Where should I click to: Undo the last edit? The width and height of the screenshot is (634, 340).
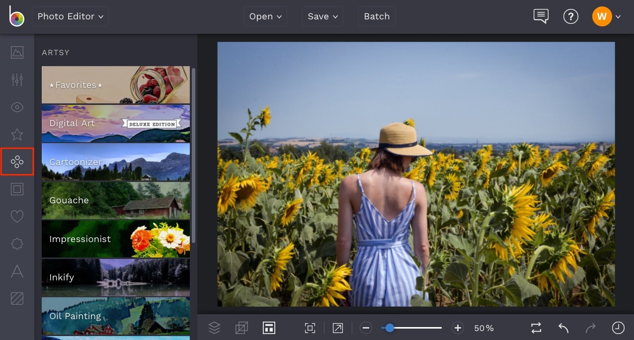pos(563,328)
